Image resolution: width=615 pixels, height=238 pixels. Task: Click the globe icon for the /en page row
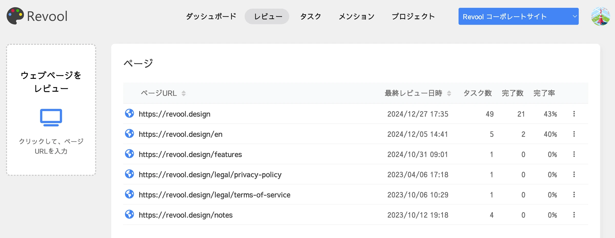130,134
